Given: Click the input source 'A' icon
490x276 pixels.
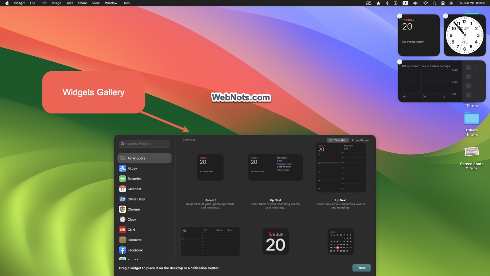Looking at the screenshot, I should [x=405, y=3].
